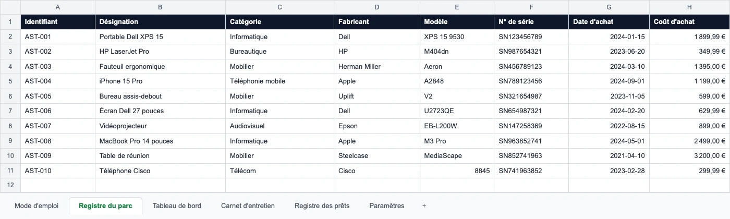Select column B header
Image resolution: width=730 pixels, height=219 pixels.
[x=161, y=7]
